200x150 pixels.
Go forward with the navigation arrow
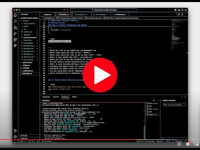68,10
